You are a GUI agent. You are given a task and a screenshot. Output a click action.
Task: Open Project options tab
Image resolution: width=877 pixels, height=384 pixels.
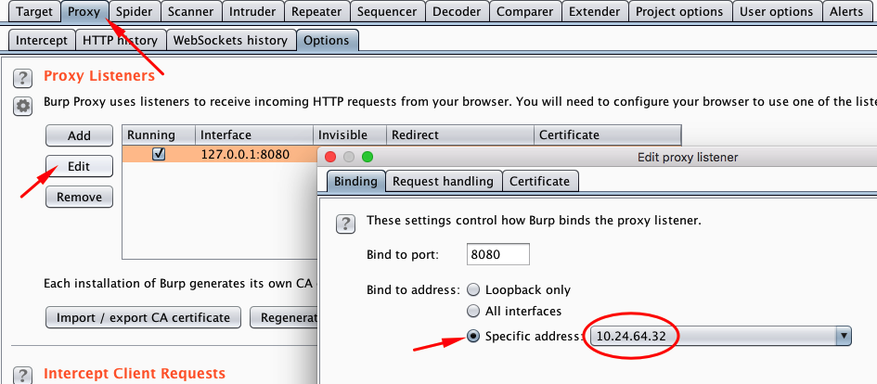(x=679, y=11)
